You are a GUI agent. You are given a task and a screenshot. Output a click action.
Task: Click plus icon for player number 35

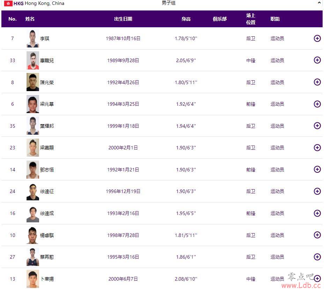317,126
